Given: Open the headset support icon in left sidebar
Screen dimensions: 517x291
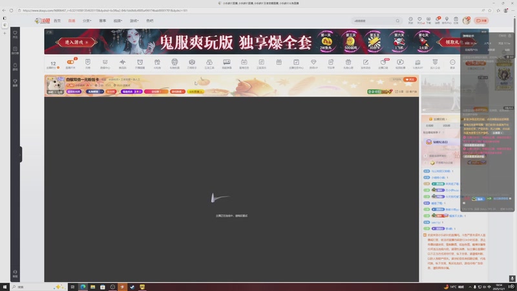Looking at the screenshot, I should click(15, 272).
